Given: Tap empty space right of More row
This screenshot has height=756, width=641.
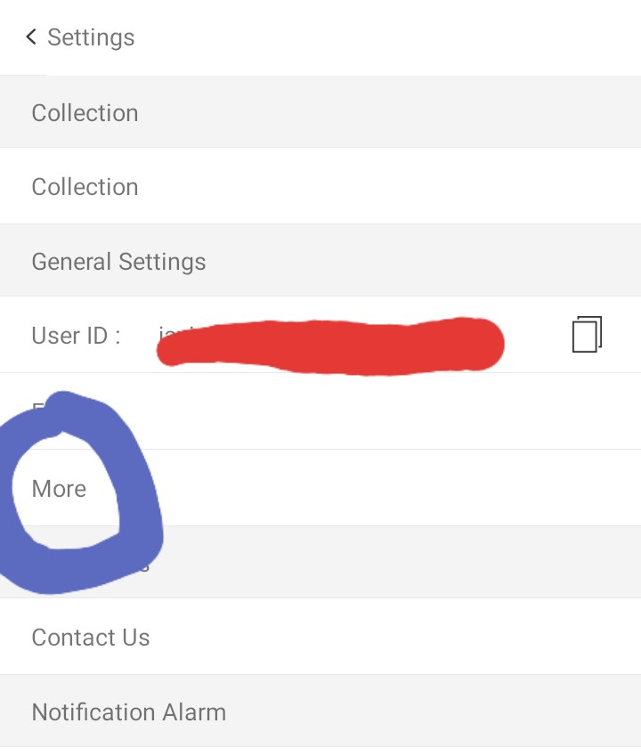Looking at the screenshot, I should tap(401, 488).
